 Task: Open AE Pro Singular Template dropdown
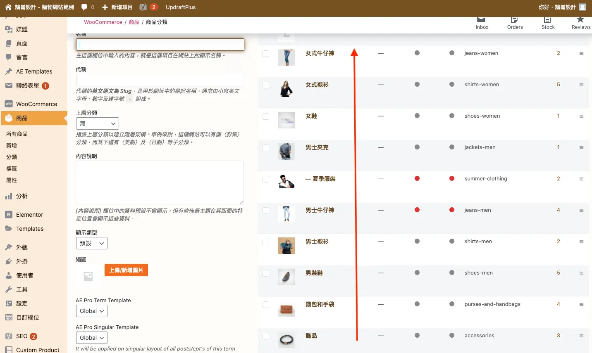click(x=92, y=338)
